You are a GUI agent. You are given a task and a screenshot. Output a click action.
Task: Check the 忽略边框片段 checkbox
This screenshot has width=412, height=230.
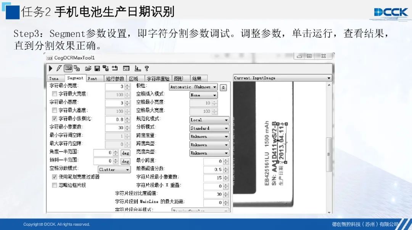(x=54, y=185)
